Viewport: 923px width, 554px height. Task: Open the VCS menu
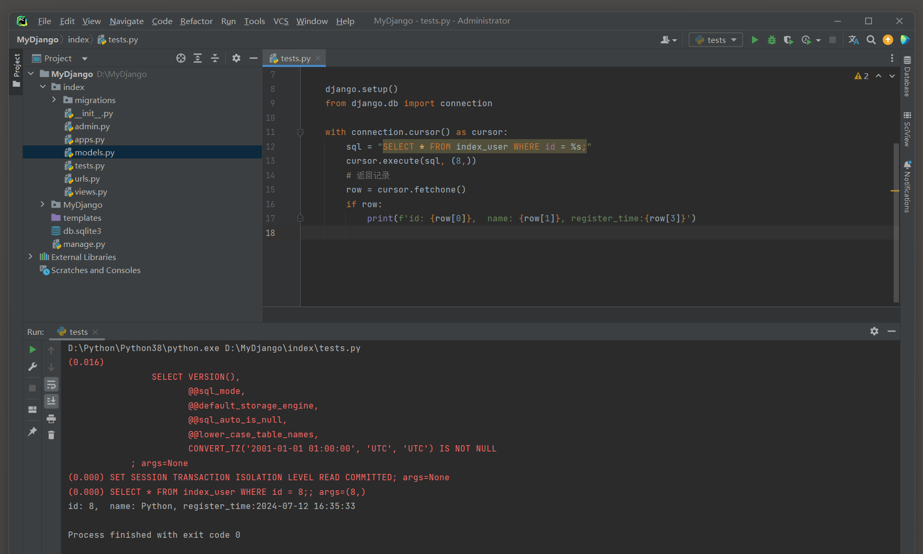tap(281, 21)
